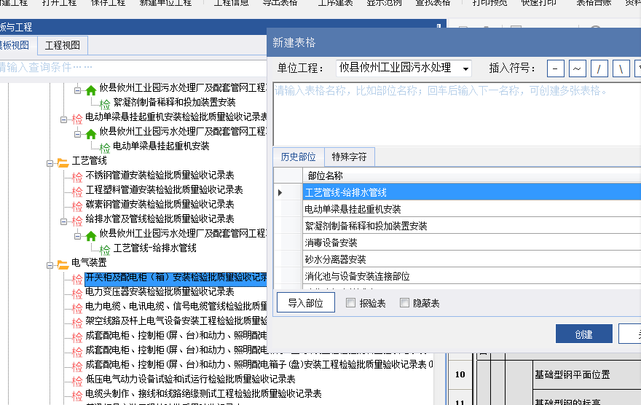Switch to the 工程视图 tab
The height and width of the screenshot is (405, 641).
63,45
